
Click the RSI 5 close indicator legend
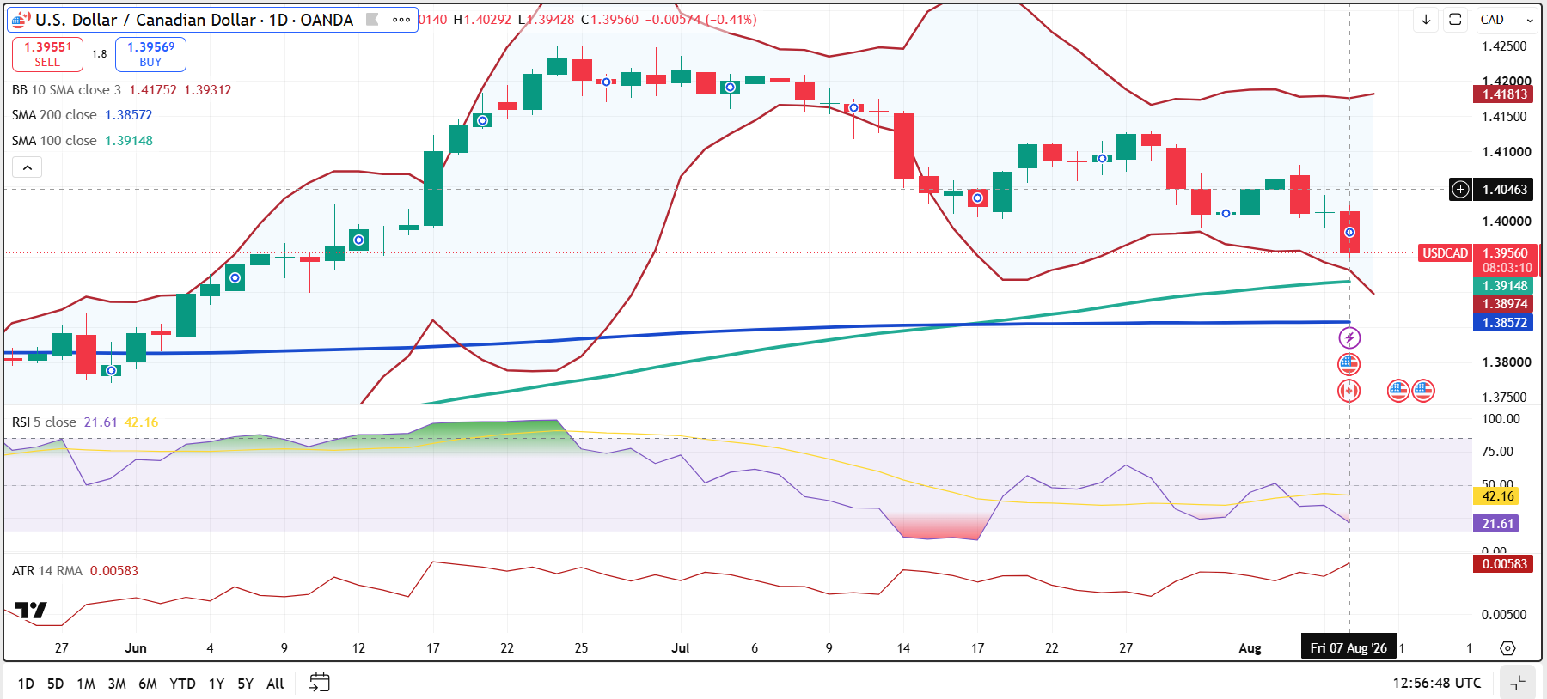click(44, 422)
